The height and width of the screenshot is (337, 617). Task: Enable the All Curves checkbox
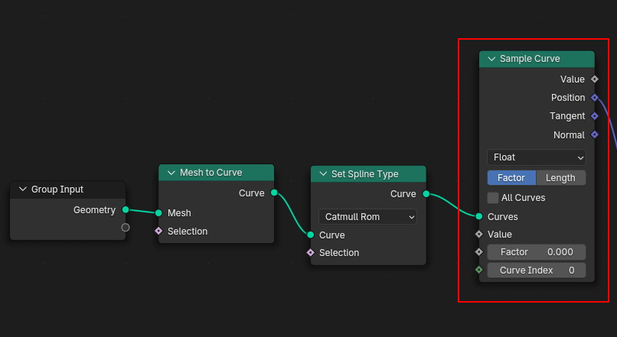pyautogui.click(x=493, y=198)
